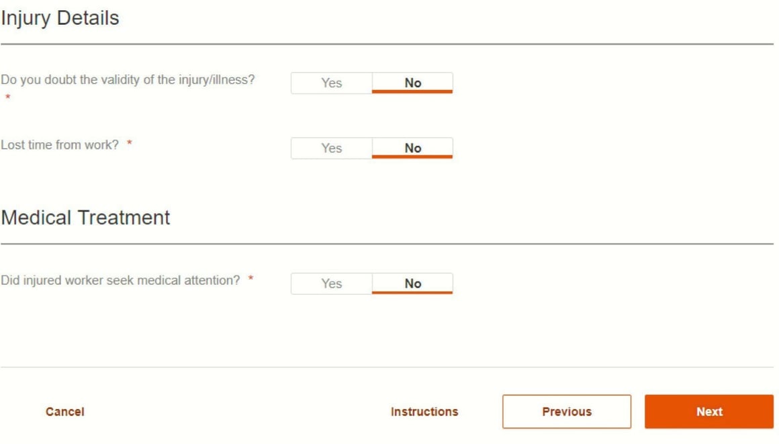Click the 'Lost time from work?' label

point(60,145)
